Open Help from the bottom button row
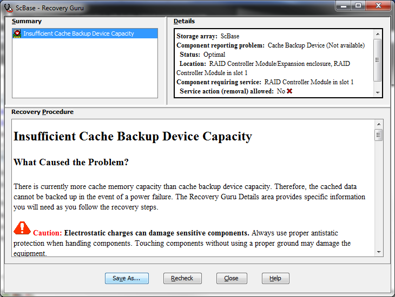Screen dimensions: 395x297 pos(275,278)
